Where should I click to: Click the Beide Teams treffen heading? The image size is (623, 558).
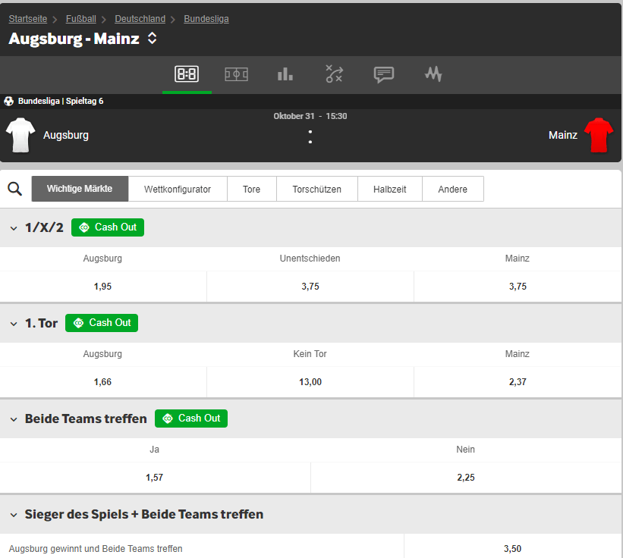click(x=86, y=418)
